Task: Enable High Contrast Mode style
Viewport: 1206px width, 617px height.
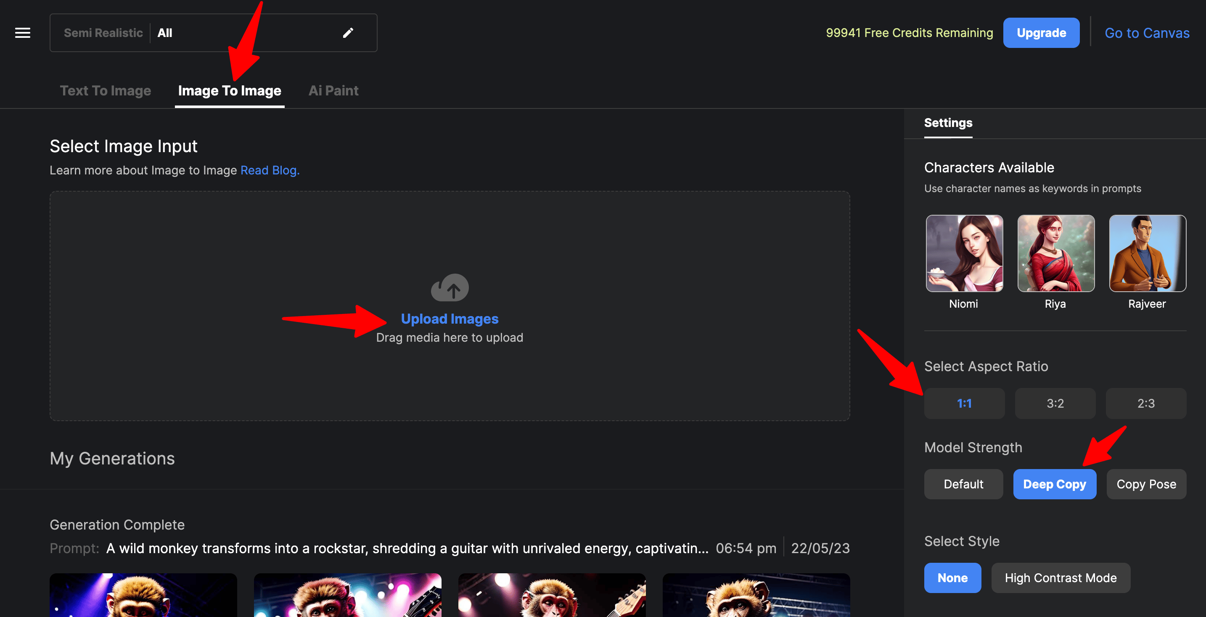Action: tap(1061, 578)
